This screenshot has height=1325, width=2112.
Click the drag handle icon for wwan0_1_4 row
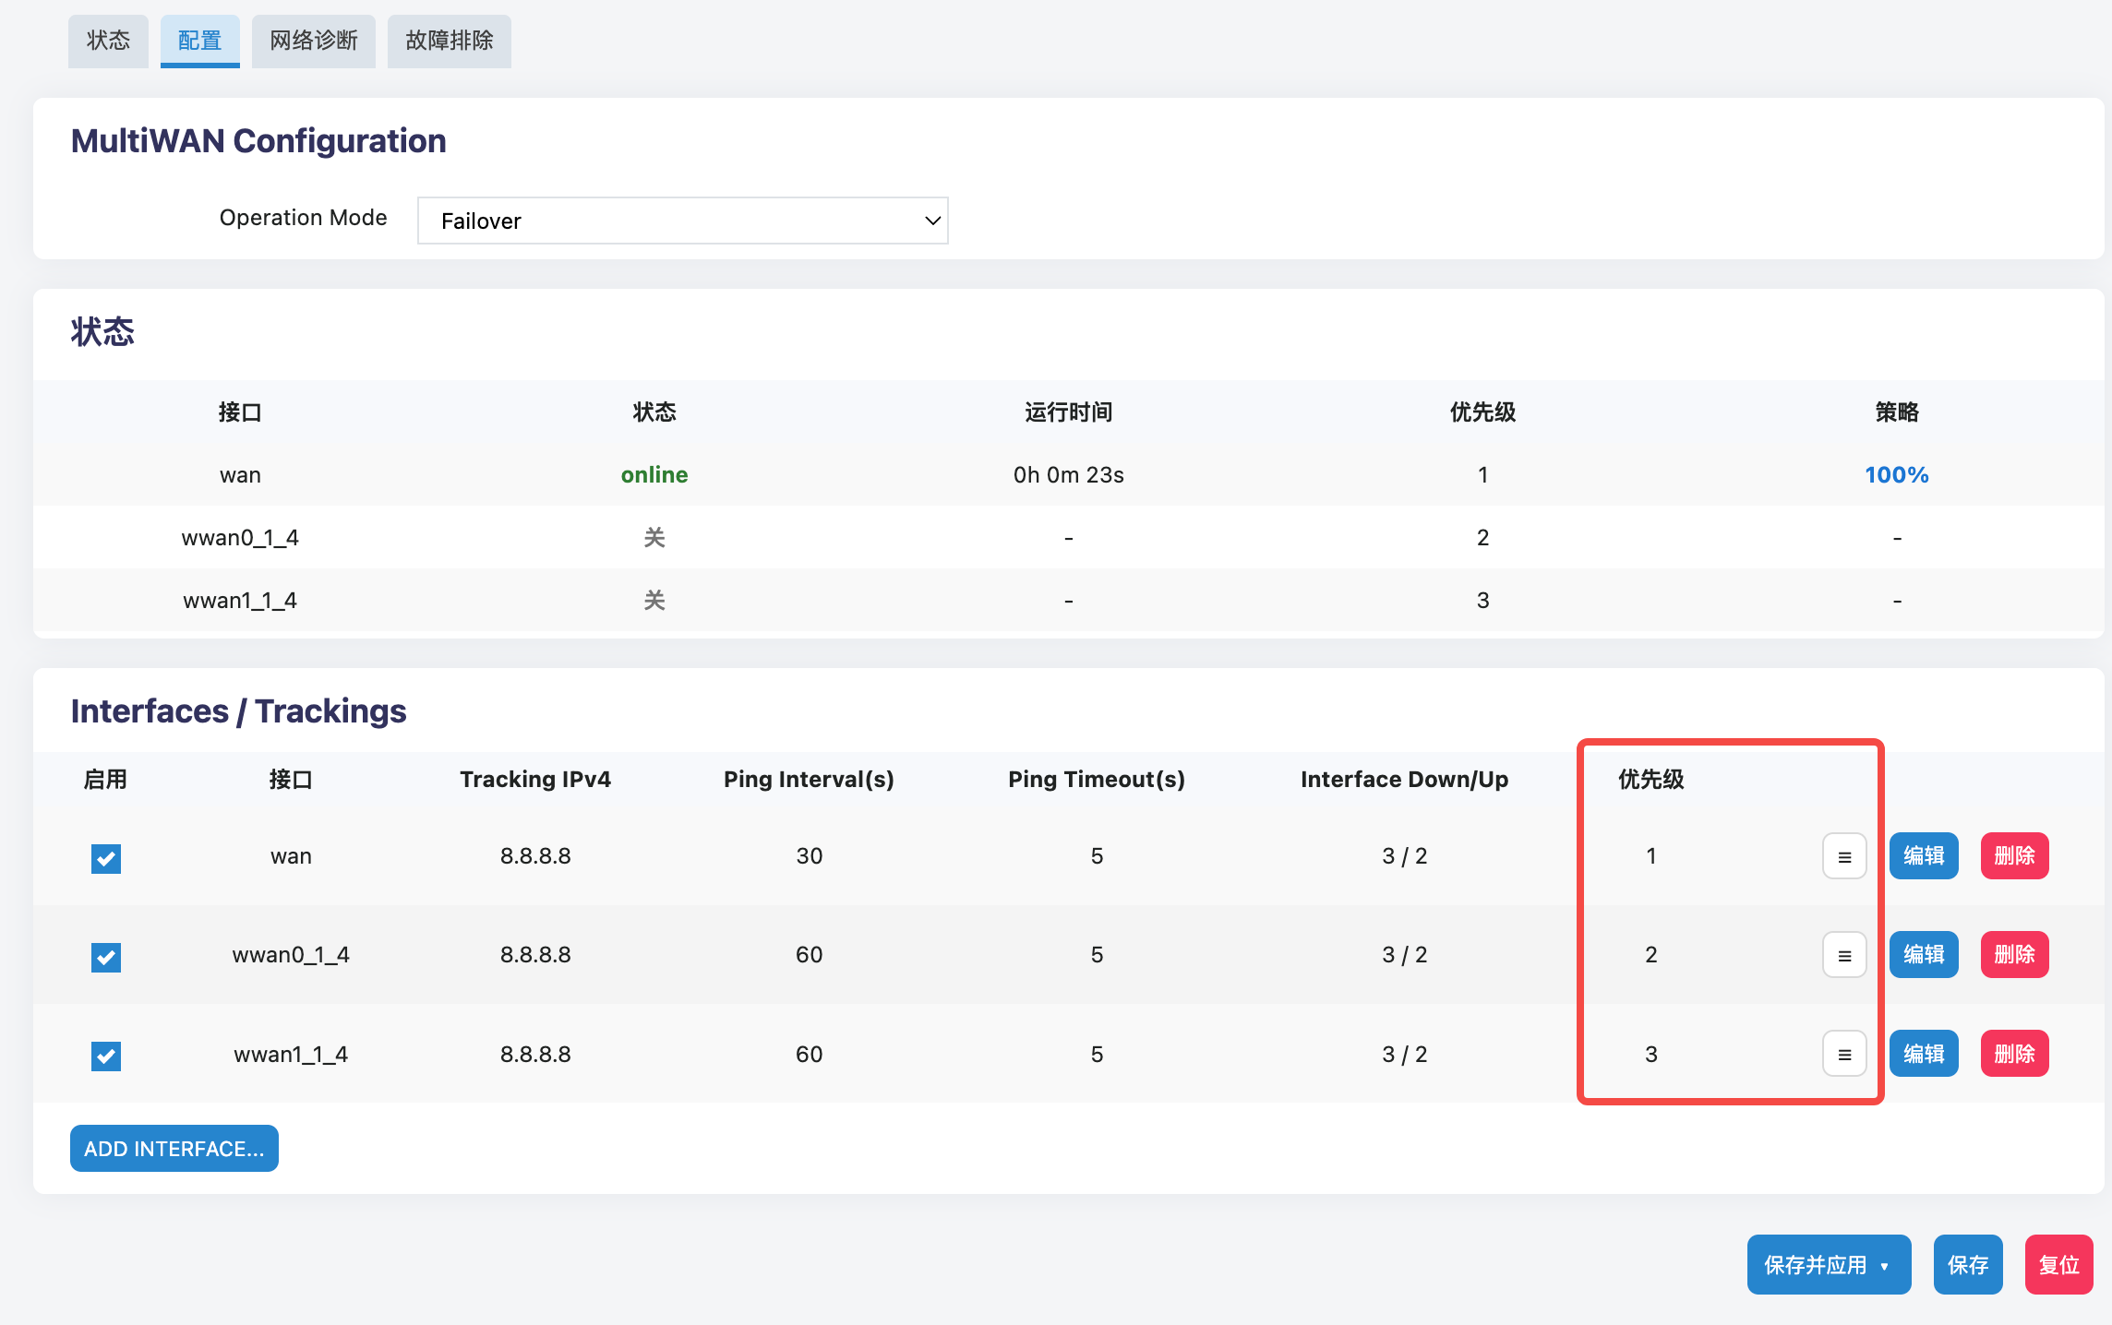coord(1844,955)
